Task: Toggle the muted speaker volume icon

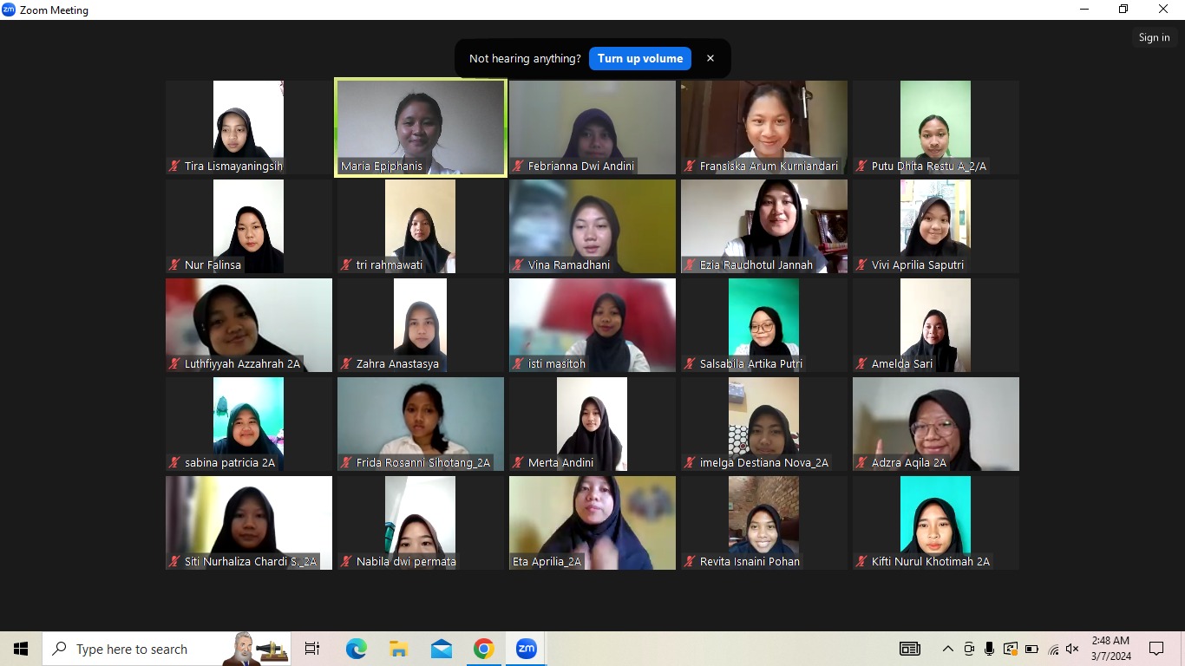Action: pos(1072,649)
